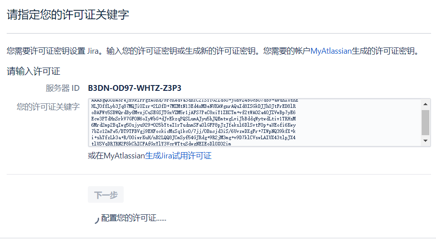436x239 pixels.
Task: Click the 您的许可证关键字 field label
Action: (x=48, y=107)
